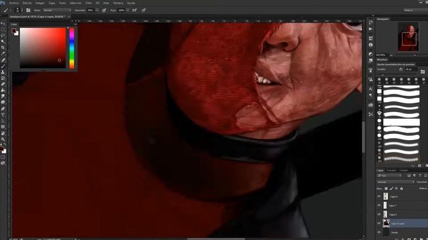428x240 pixels.
Task: Open the Ventana menu
Action: click(118, 3)
